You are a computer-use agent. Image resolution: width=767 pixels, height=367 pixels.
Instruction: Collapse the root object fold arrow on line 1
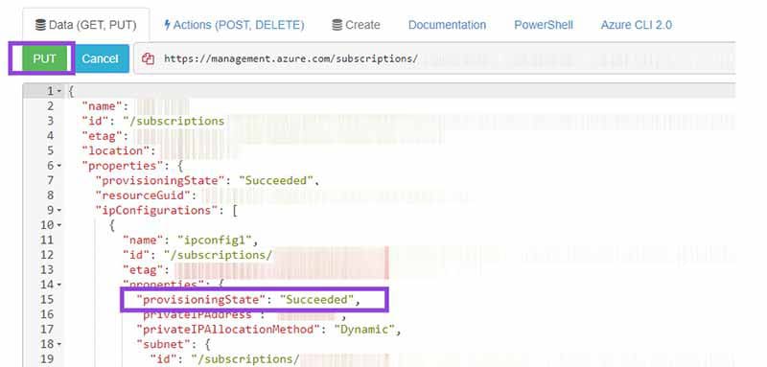(x=59, y=91)
